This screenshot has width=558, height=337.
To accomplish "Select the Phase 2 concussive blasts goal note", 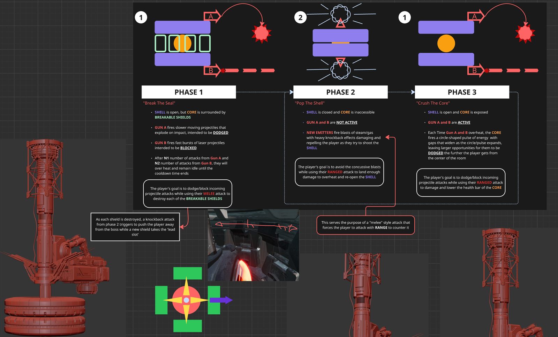I will click(339, 172).
